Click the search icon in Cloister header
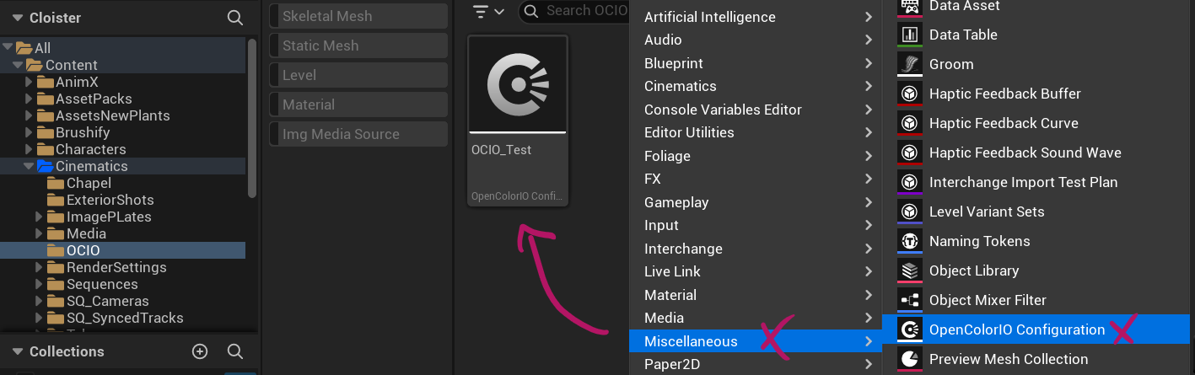This screenshot has width=1195, height=375. (x=234, y=18)
